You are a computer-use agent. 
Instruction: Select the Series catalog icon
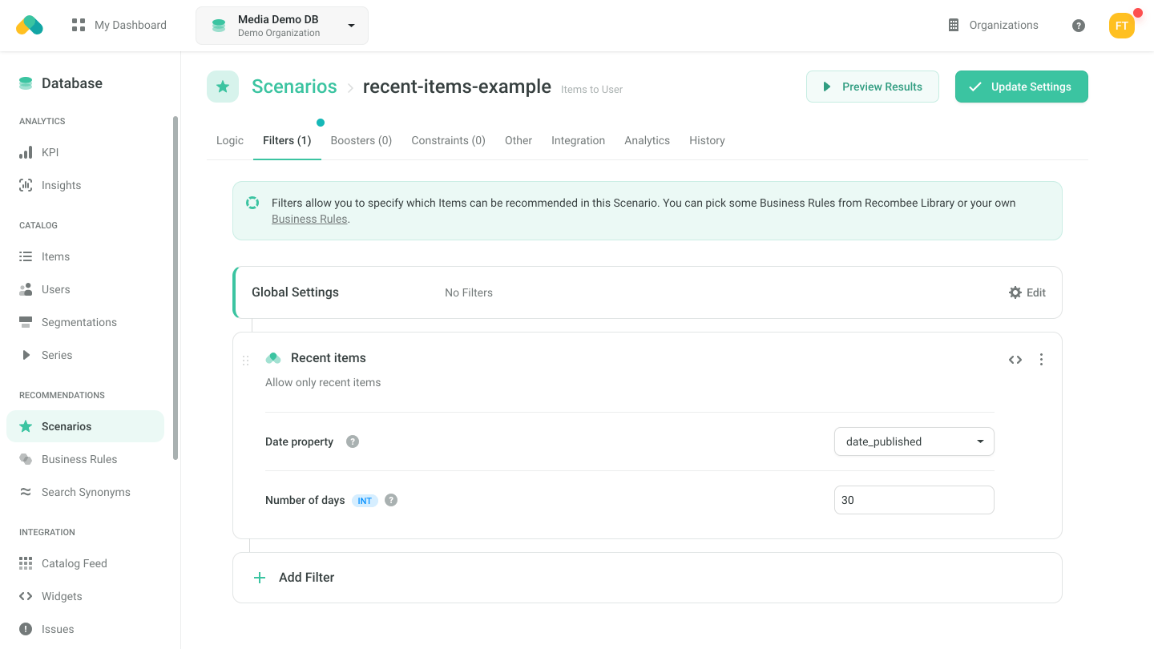(26, 355)
